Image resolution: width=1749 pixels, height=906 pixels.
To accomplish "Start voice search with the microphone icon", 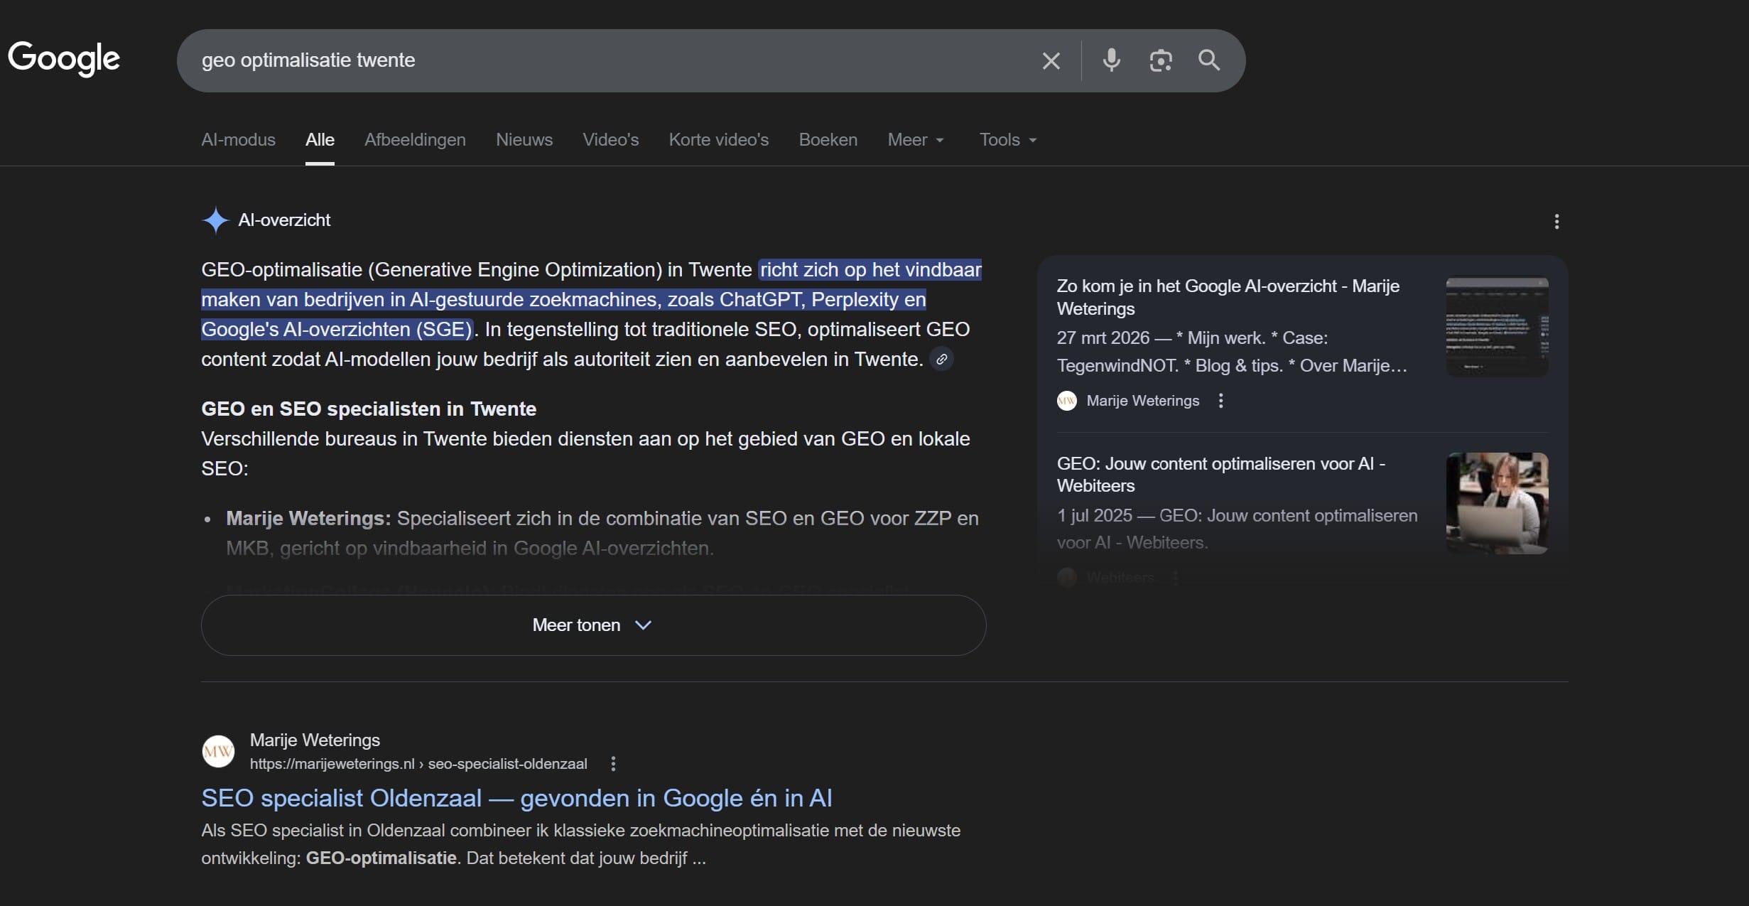I will [x=1111, y=60].
